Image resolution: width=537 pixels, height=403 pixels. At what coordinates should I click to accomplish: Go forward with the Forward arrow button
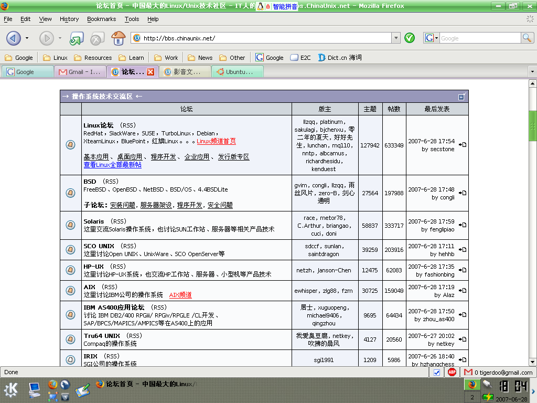click(x=47, y=38)
